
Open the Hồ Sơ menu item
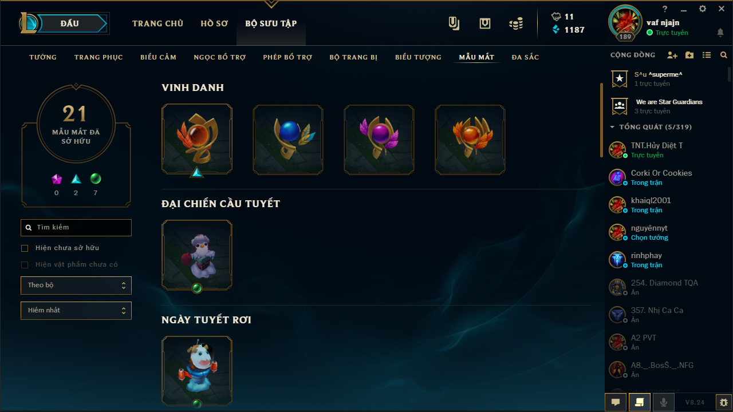[214, 23]
